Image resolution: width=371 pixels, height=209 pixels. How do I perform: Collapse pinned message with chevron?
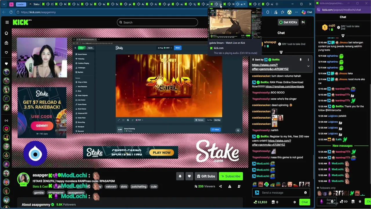coord(308,66)
